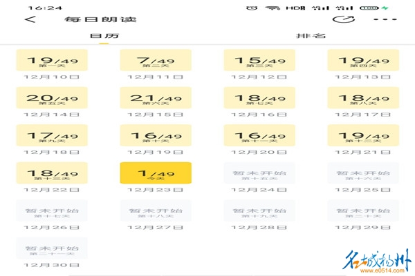
Task: Tap the 暂未开始 card for 12月30日
Action: (x=52, y=248)
